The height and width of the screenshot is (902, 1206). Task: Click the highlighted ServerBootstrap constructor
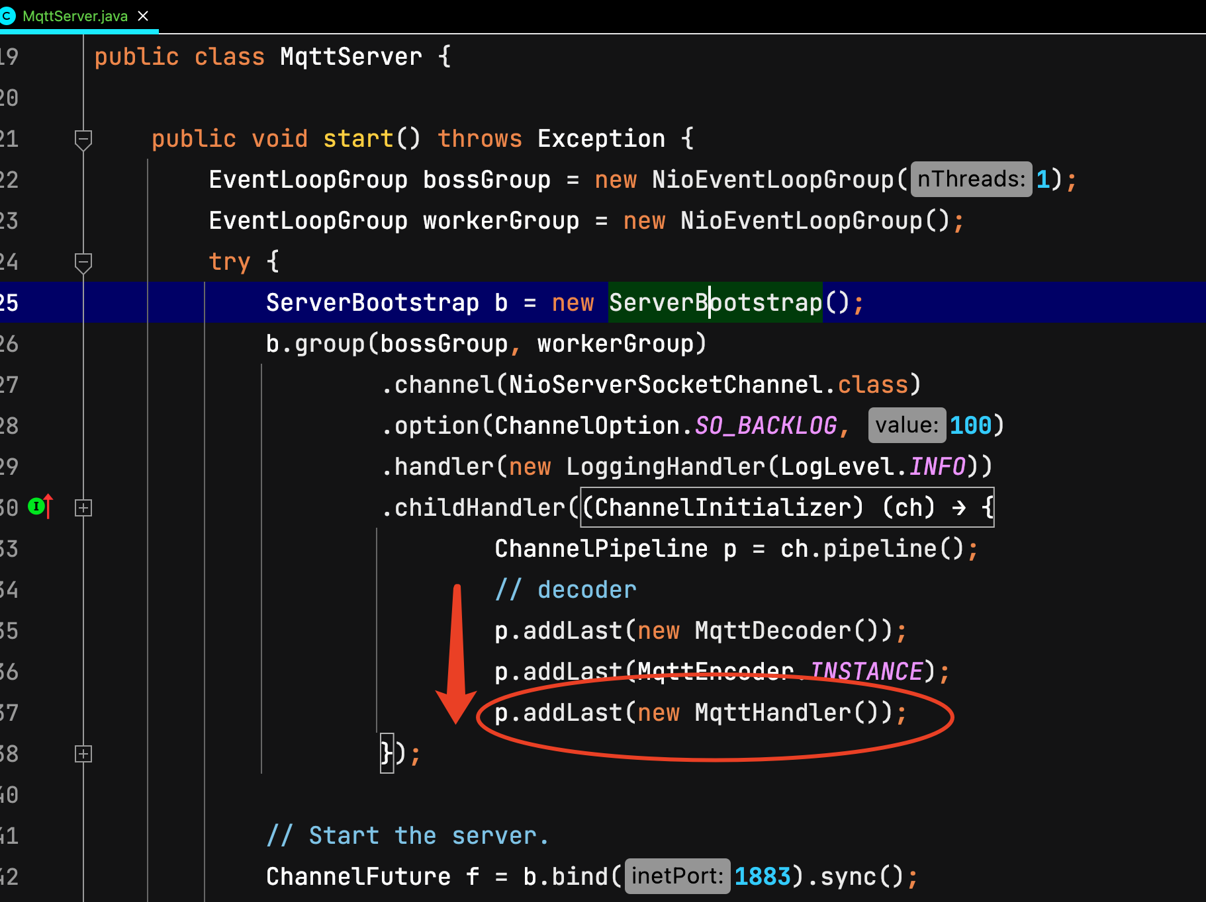click(715, 303)
